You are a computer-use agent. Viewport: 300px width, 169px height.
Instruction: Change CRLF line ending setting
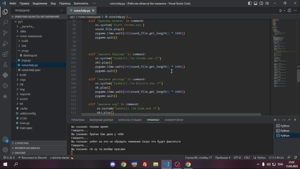(247, 158)
